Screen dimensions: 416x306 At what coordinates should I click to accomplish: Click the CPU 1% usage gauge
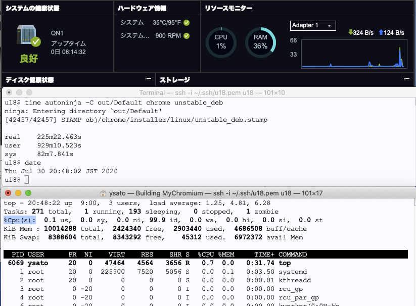point(221,42)
